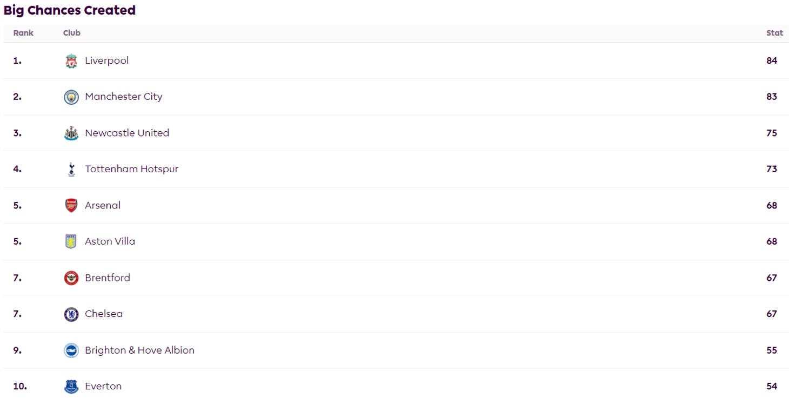Click the Rank column header

(23, 33)
